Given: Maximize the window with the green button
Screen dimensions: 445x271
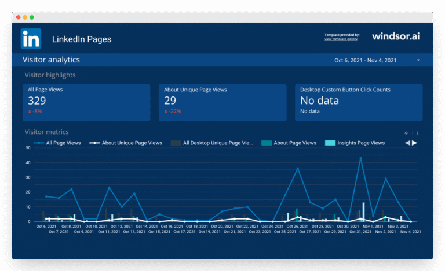Looking at the screenshot, I should click(x=32, y=17).
